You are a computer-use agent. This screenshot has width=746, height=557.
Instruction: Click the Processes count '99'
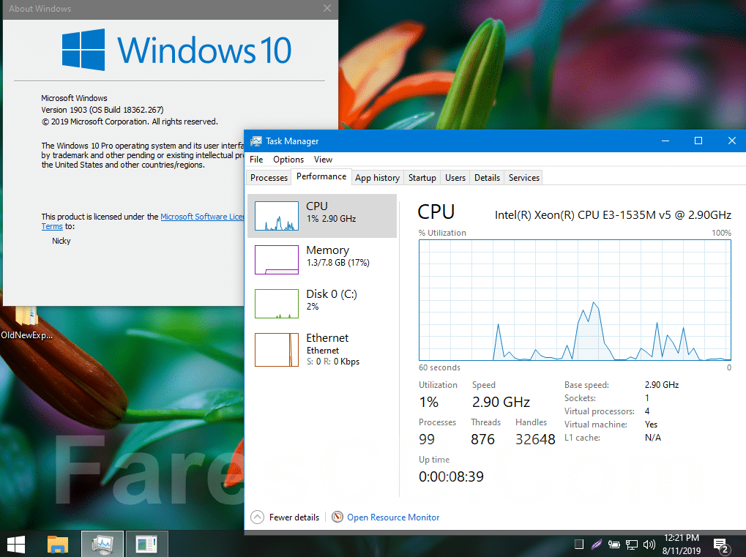tap(427, 439)
